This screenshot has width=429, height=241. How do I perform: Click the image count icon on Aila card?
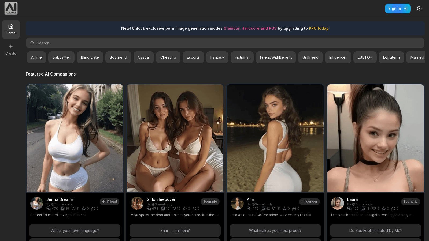coord(263,209)
